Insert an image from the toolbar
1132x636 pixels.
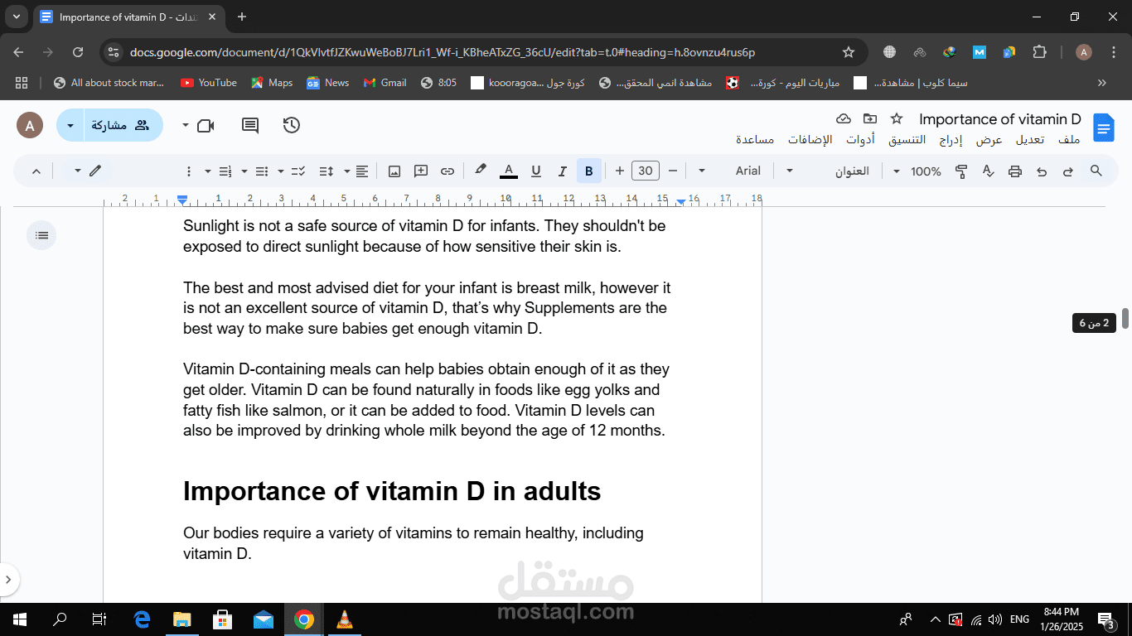click(394, 171)
